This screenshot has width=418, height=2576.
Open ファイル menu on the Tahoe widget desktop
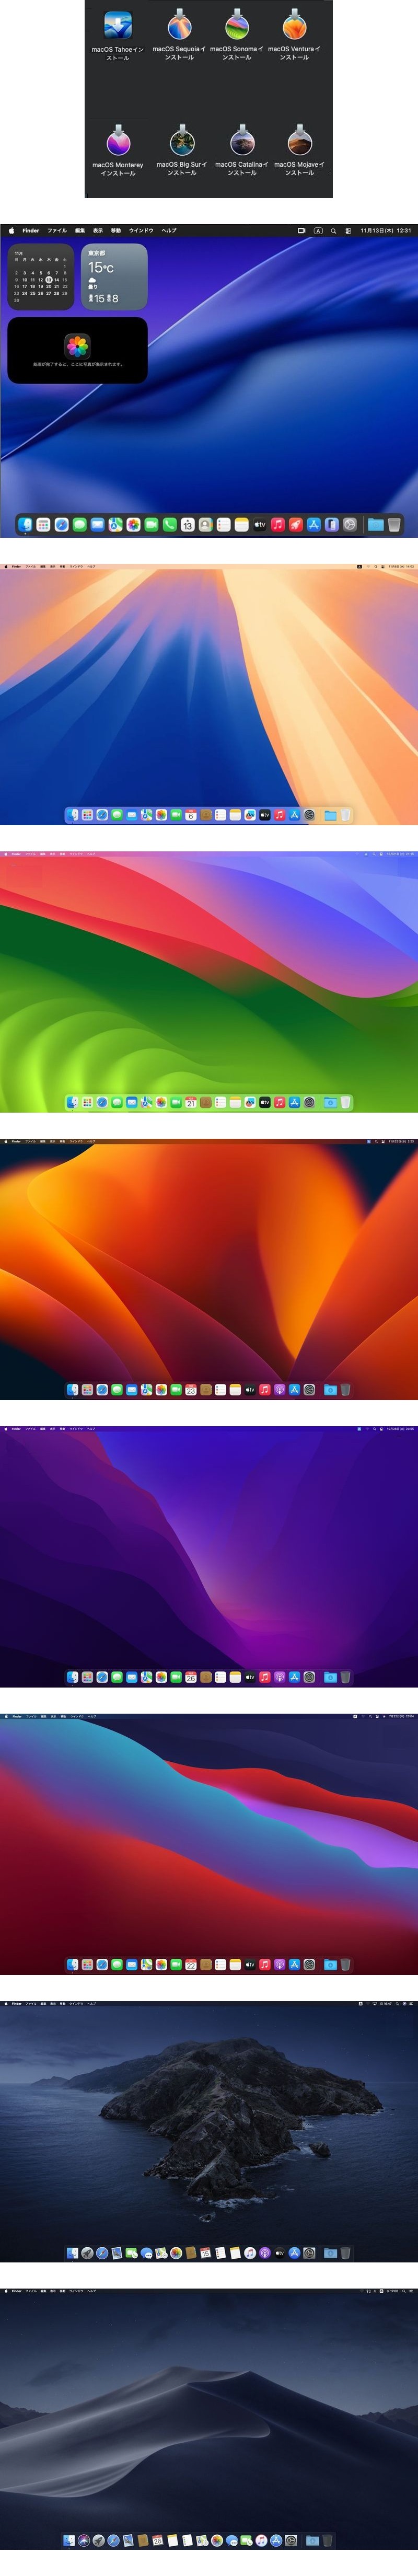(x=57, y=230)
